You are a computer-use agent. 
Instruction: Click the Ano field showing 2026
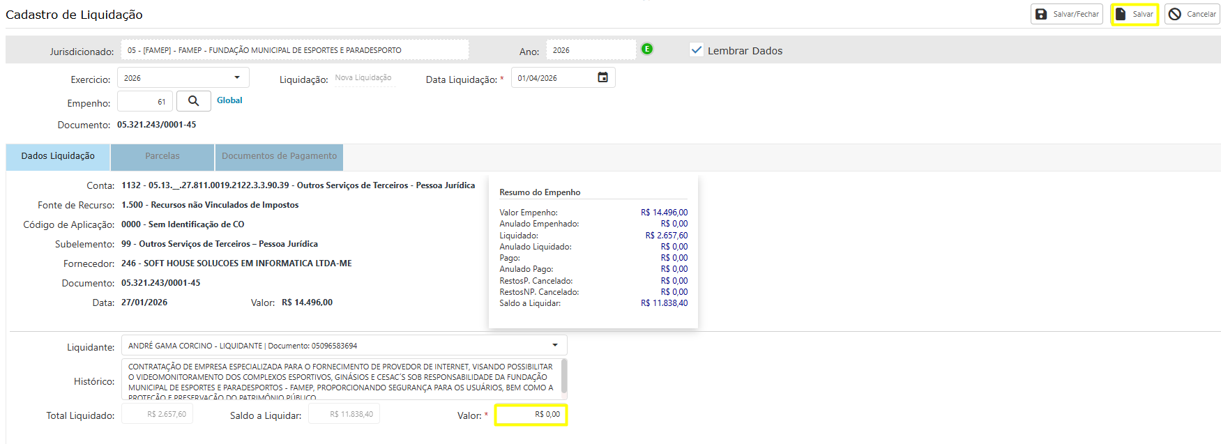(x=590, y=50)
